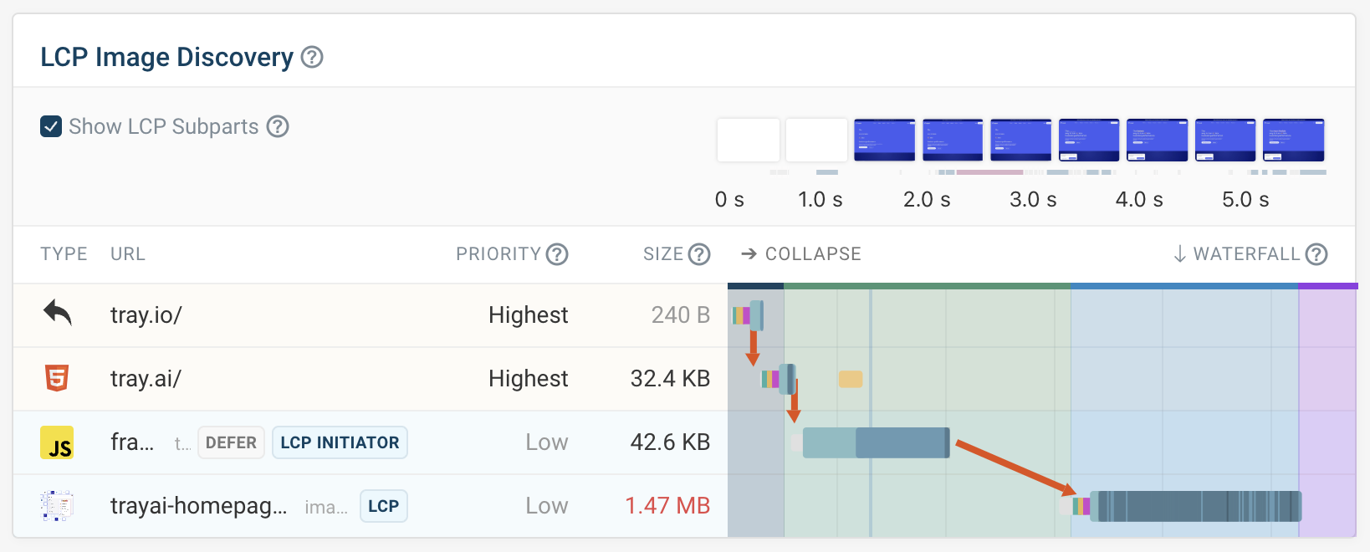Click help icon next to LCP Image Discovery
This screenshot has height=552, width=1370.
[x=312, y=58]
